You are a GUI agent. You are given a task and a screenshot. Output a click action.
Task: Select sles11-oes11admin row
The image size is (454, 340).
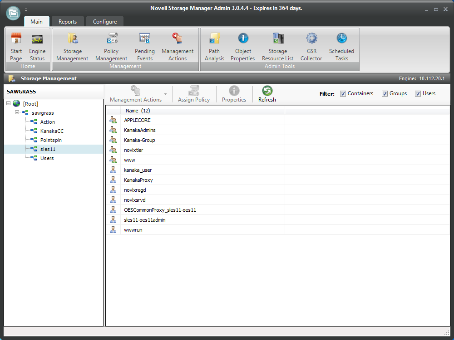coord(278,220)
